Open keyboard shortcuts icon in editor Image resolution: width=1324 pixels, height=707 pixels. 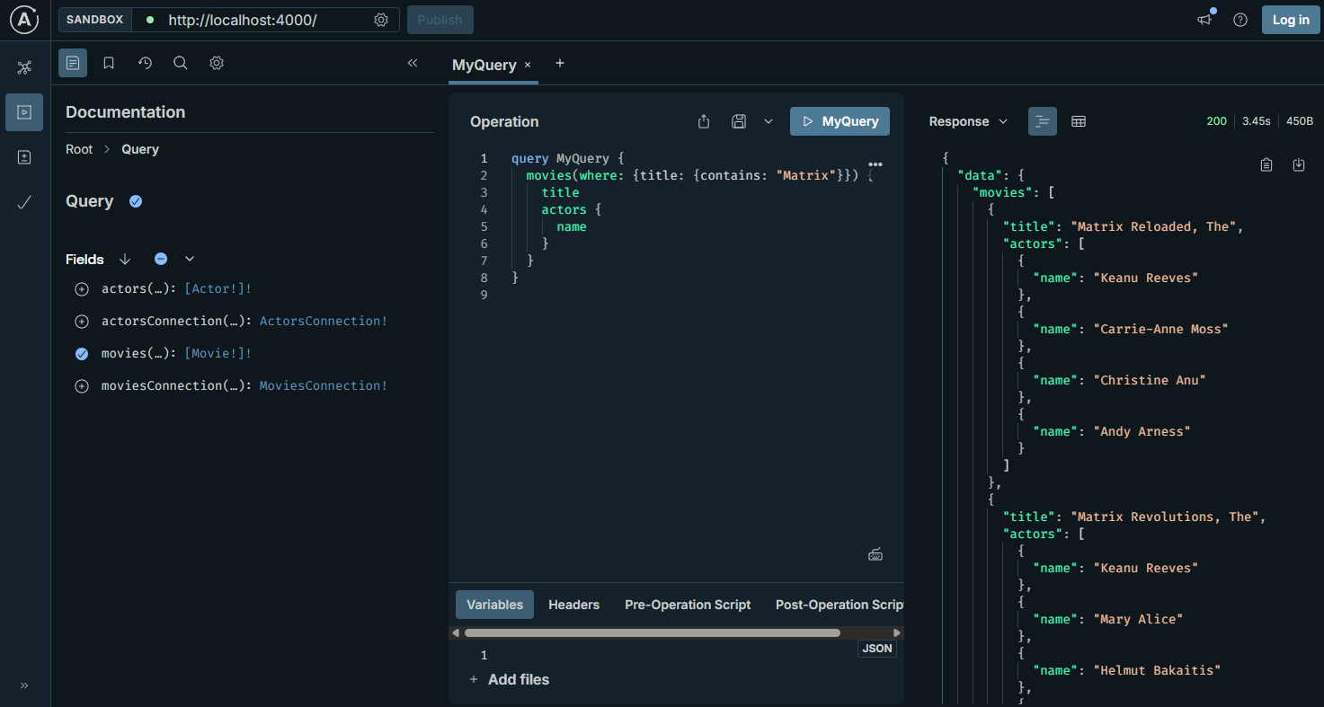tap(875, 554)
